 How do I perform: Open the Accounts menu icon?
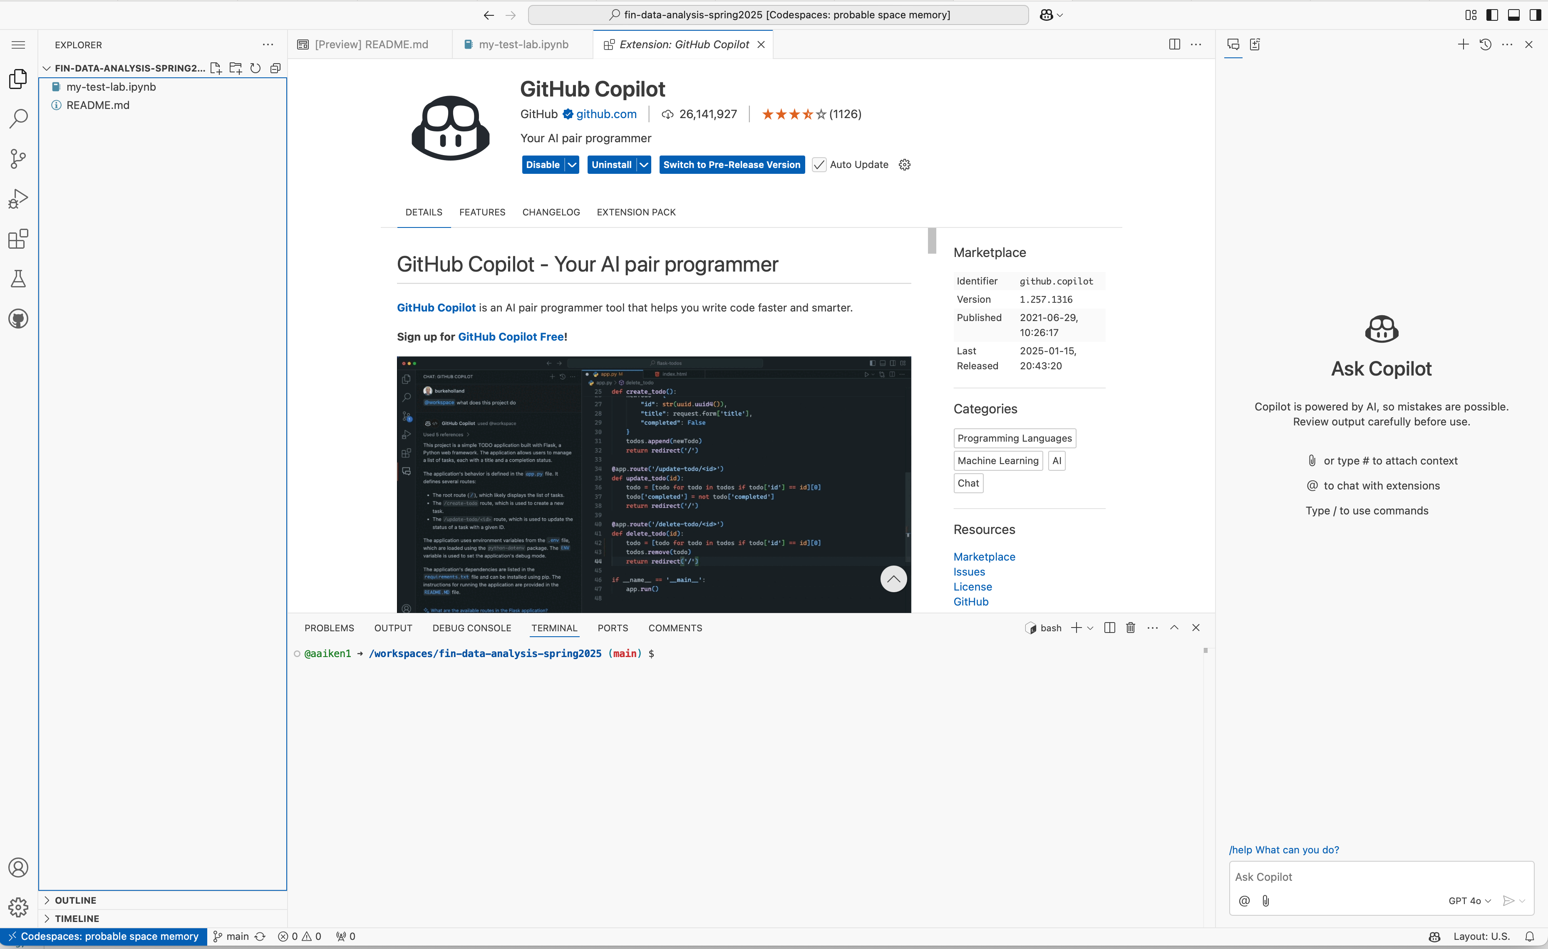pyautogui.click(x=18, y=867)
